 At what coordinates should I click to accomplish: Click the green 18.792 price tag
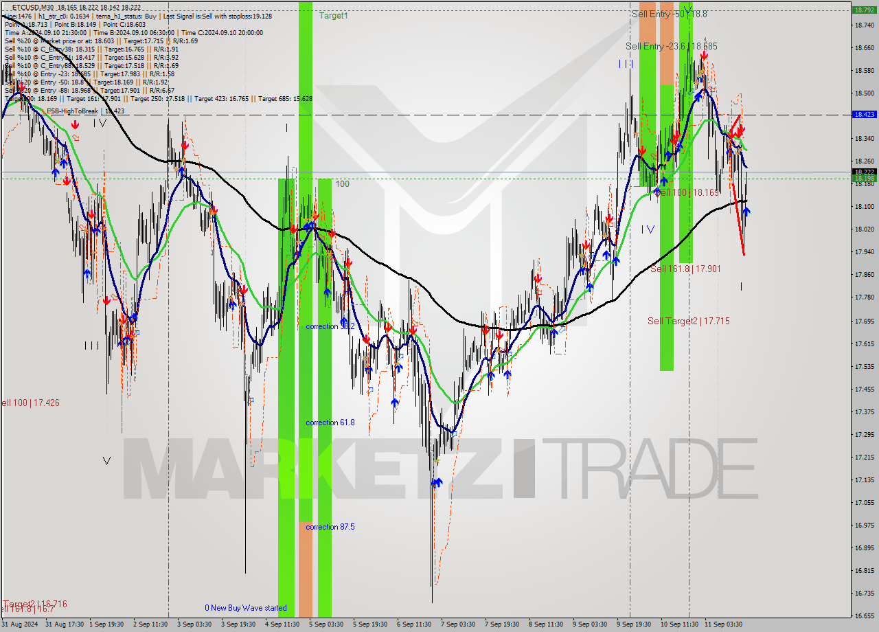tap(863, 10)
